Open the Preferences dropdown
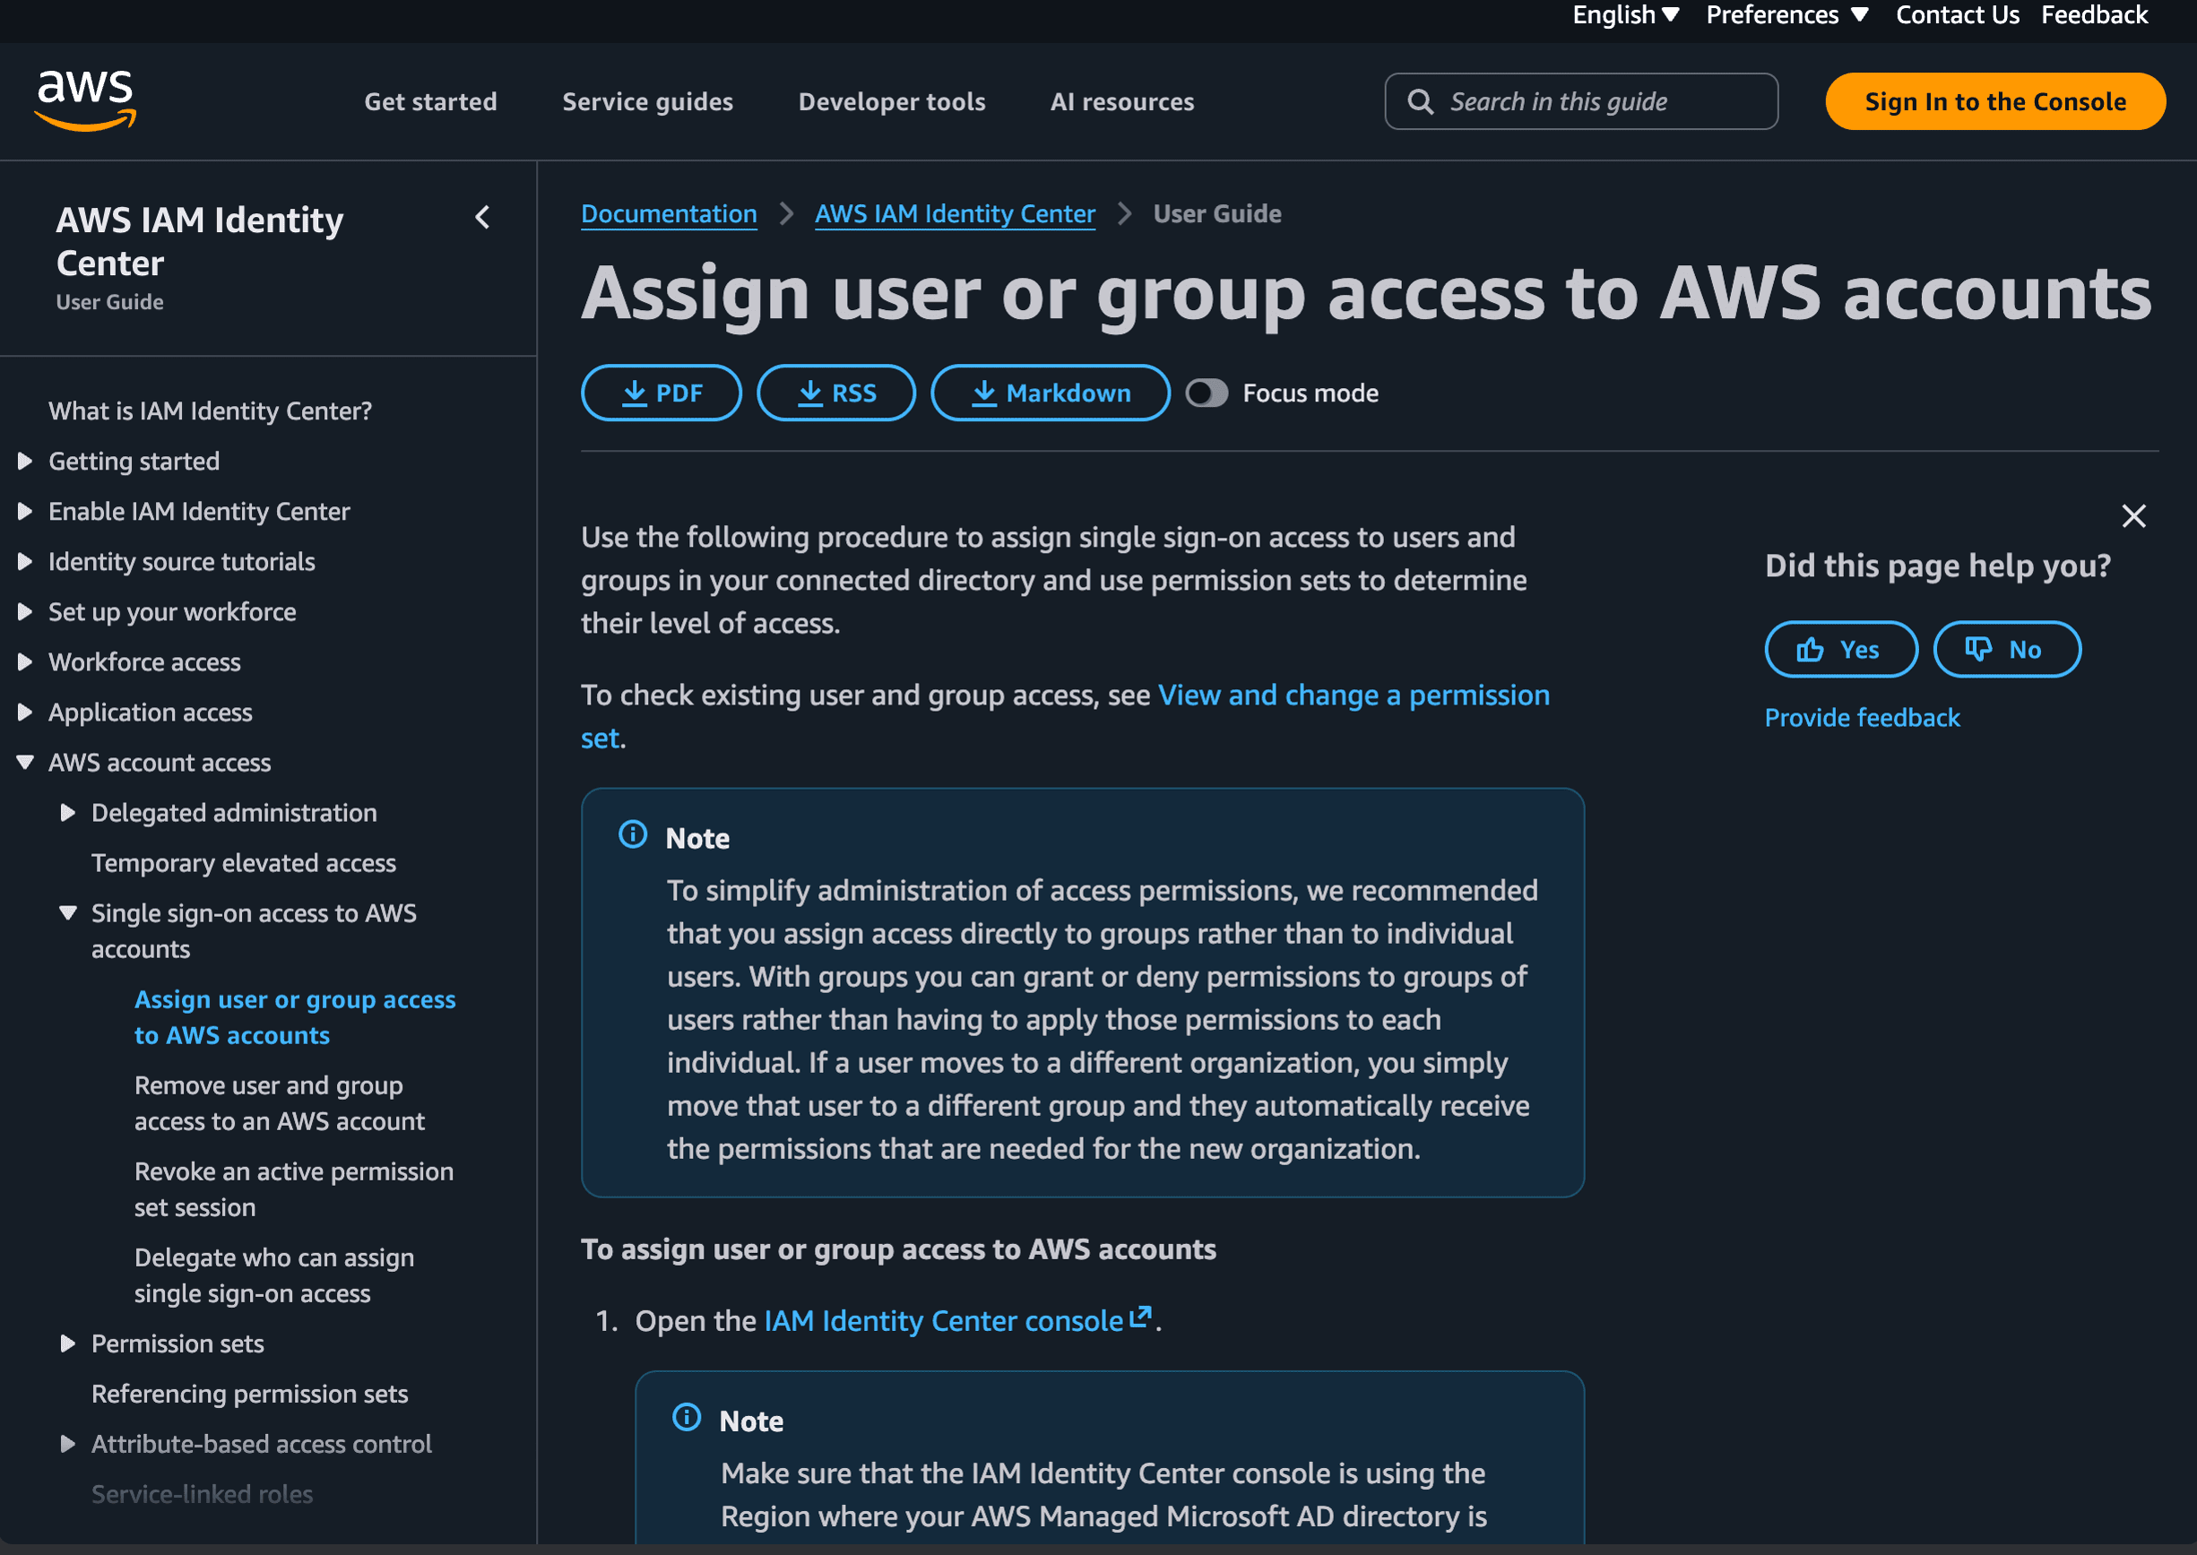 (1787, 15)
